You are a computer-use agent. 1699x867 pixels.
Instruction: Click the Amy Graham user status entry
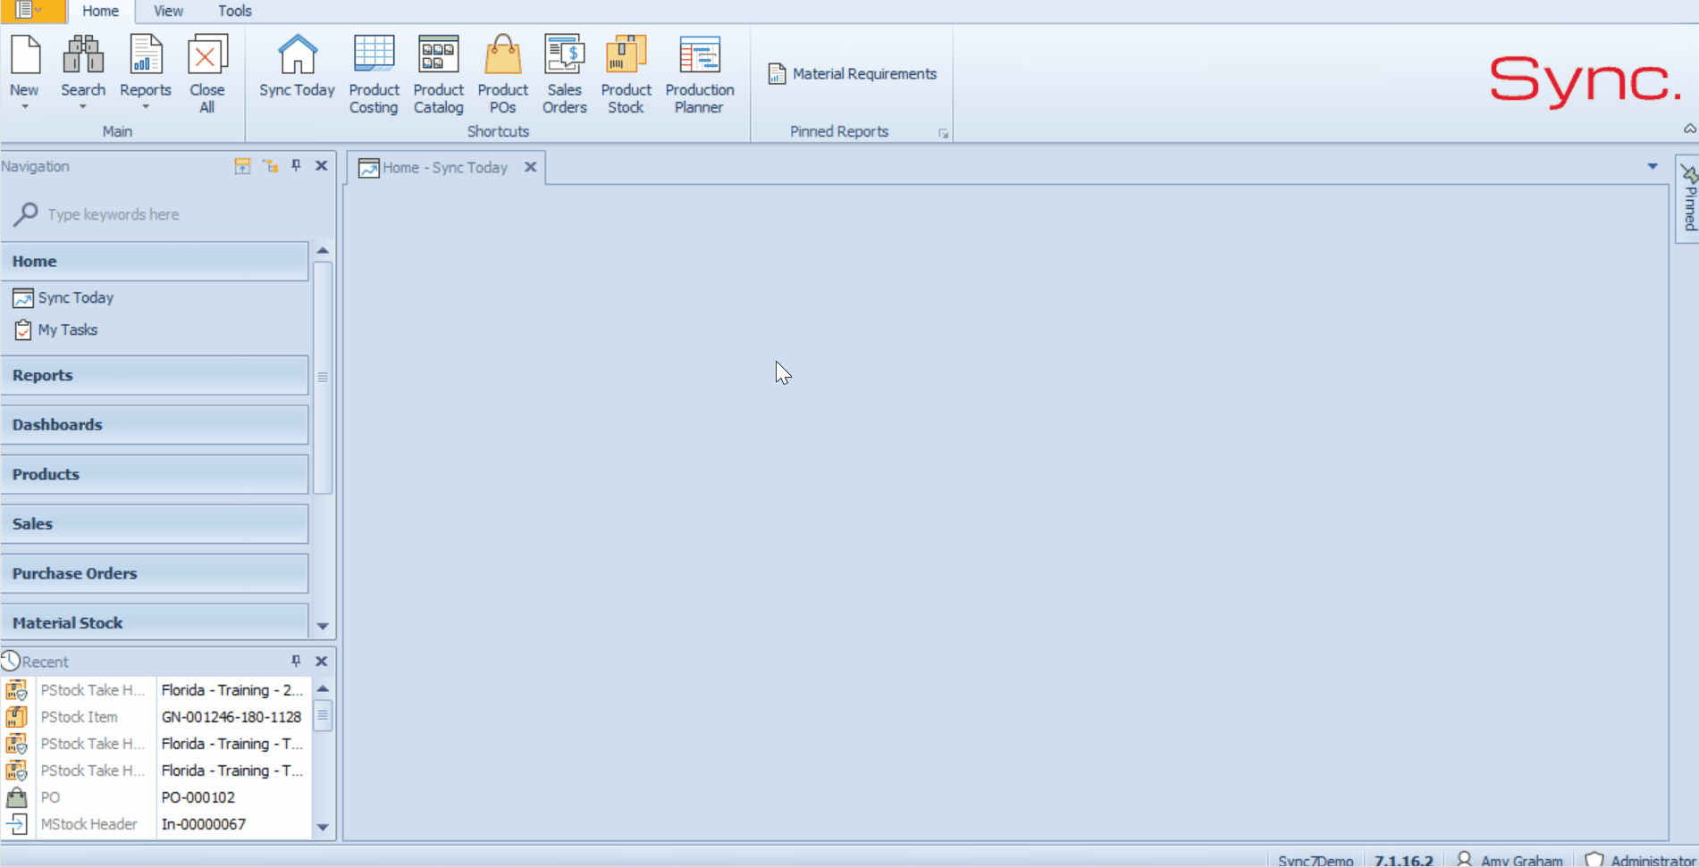(1510, 860)
